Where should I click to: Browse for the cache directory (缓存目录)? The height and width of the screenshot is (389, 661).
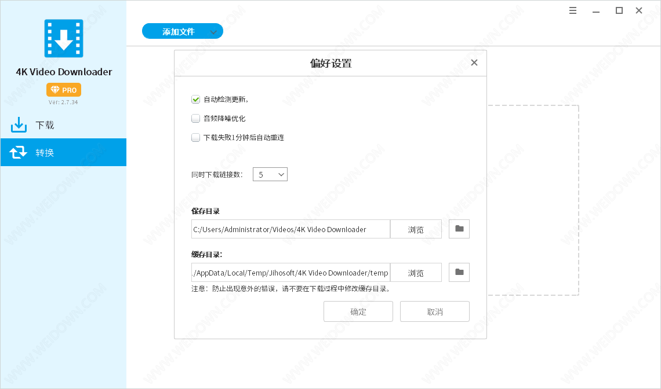pyautogui.click(x=416, y=273)
